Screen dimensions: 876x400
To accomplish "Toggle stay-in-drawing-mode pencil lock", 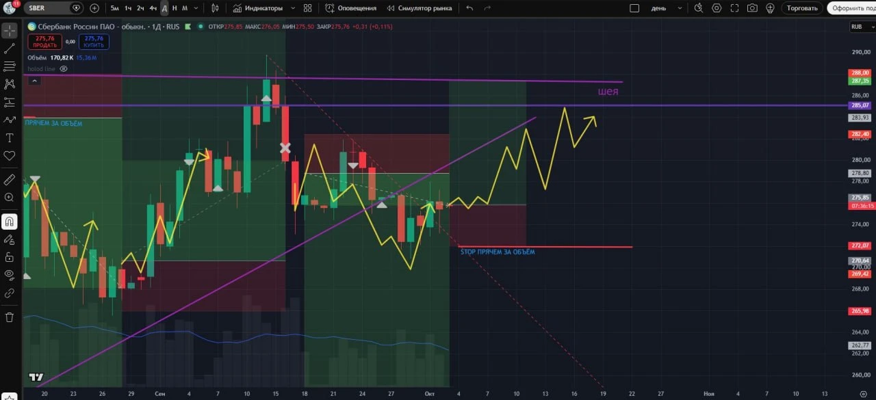I will pyautogui.click(x=10, y=239).
